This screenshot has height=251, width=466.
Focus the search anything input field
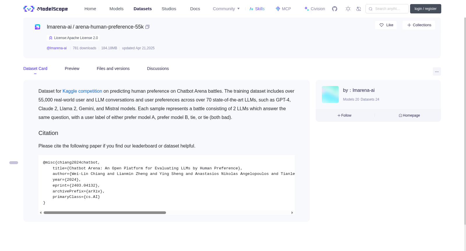tap(387, 9)
